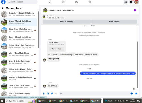Click the Marketplace $1,008 listing thumbnail
Screen dimensions: 142x103
pos(44,17)
